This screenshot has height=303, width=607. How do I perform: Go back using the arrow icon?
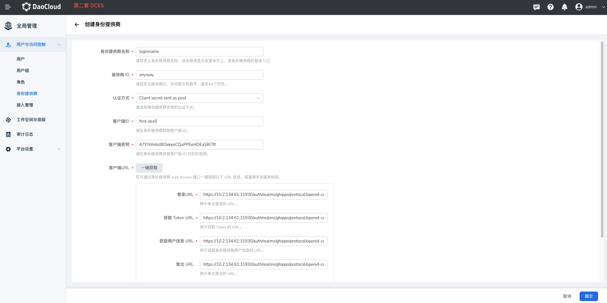click(77, 25)
